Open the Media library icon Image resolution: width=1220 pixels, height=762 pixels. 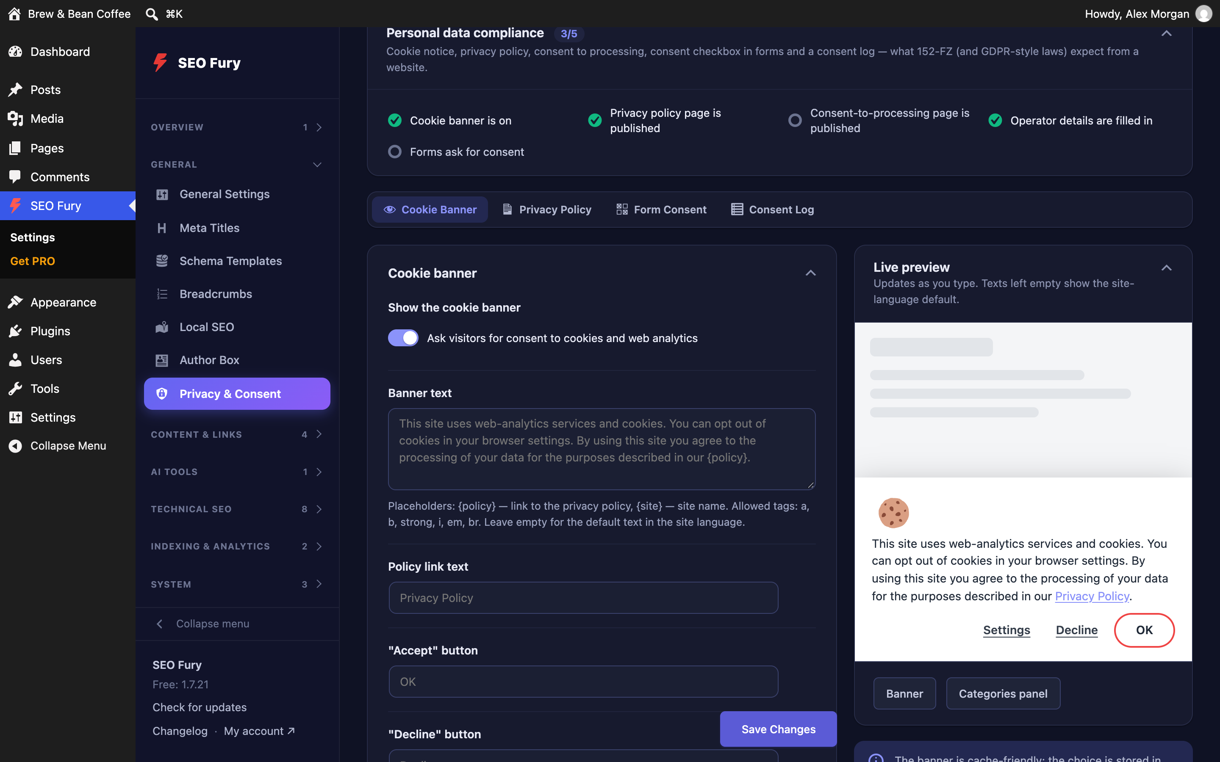tap(15, 119)
